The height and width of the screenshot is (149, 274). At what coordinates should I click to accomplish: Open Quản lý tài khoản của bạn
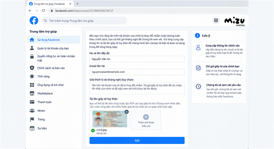53,48
